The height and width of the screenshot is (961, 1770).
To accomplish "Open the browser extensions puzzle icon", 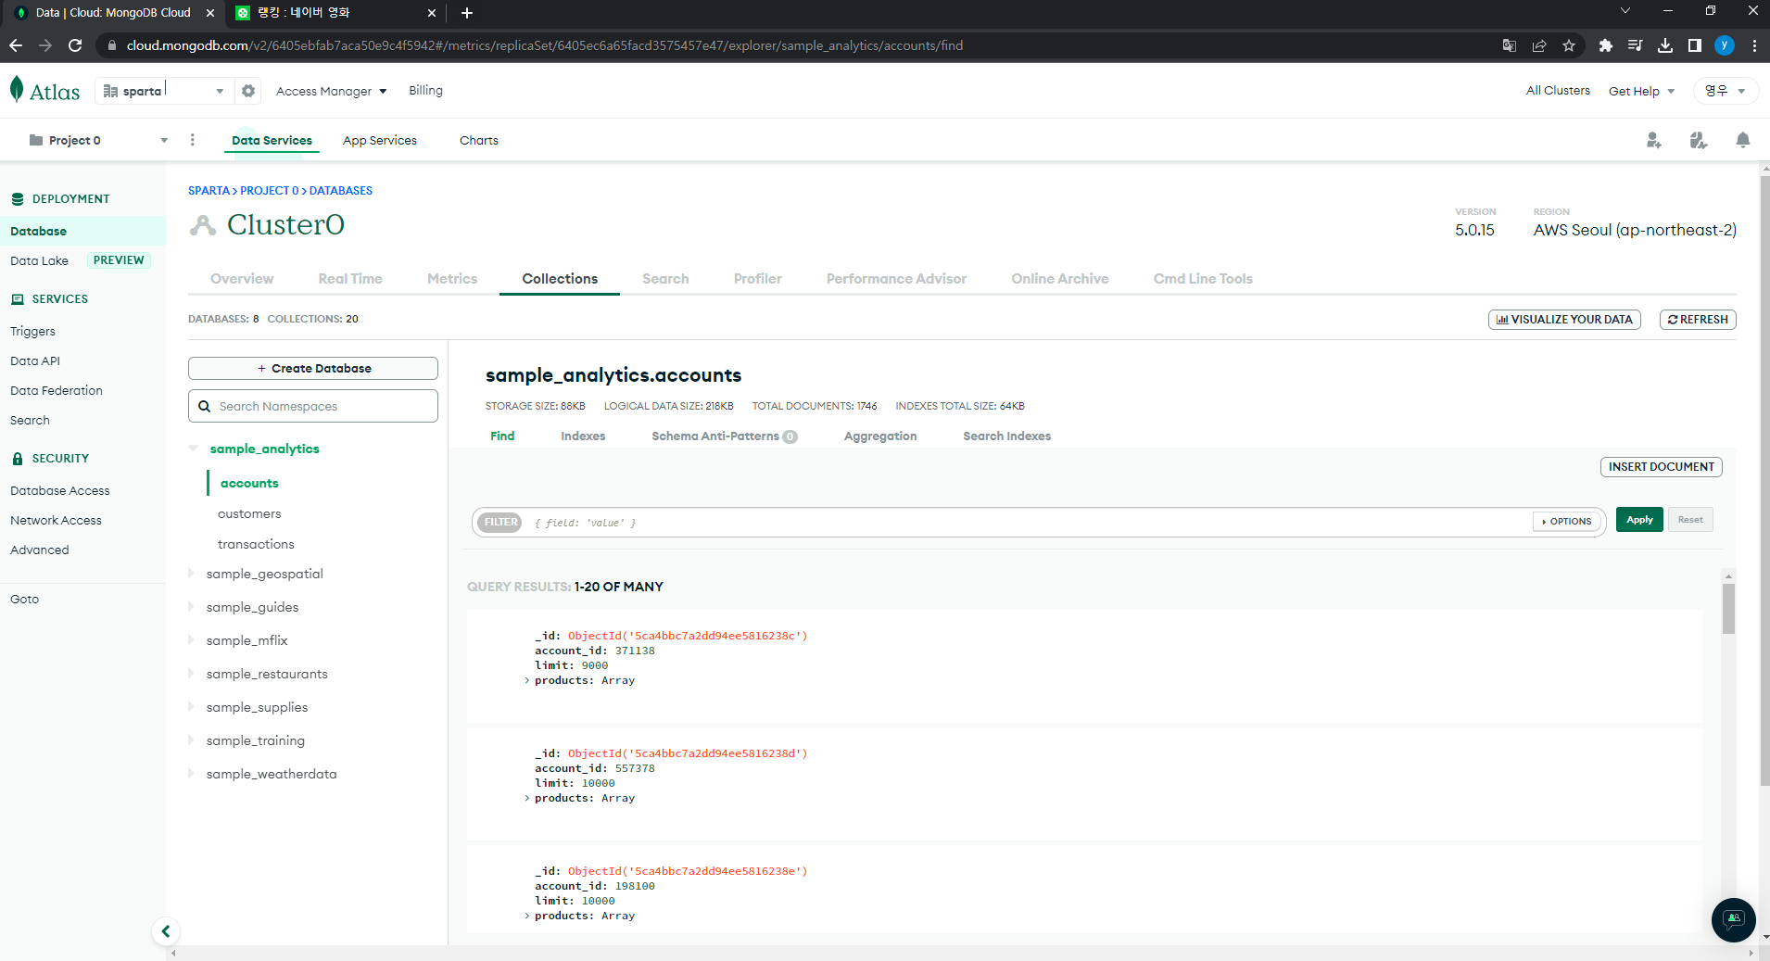I will coord(1606,45).
